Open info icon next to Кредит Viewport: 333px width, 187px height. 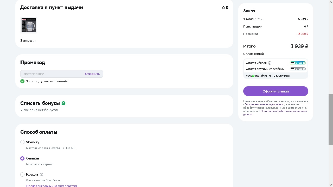41,175
